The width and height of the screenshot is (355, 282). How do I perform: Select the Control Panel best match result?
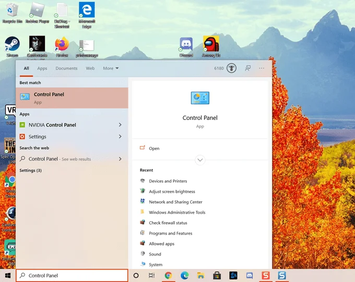click(72, 98)
